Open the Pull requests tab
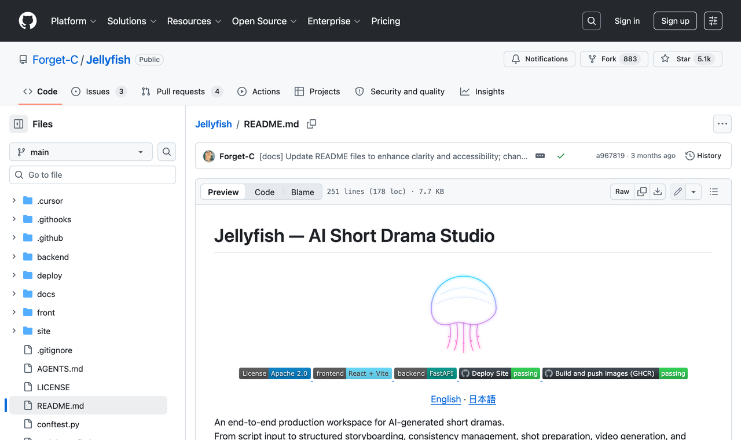741x440 pixels. (x=182, y=91)
